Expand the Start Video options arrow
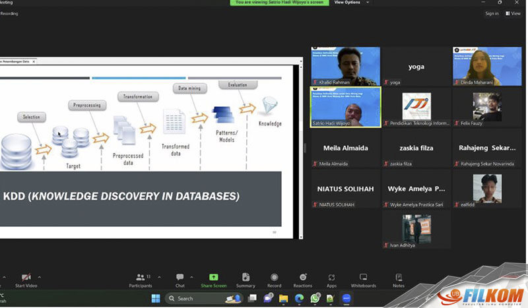The width and height of the screenshot is (528, 308). tap(39, 277)
